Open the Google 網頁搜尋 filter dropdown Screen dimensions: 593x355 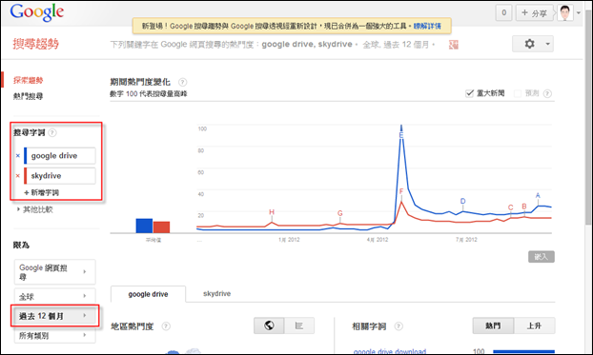coord(55,272)
